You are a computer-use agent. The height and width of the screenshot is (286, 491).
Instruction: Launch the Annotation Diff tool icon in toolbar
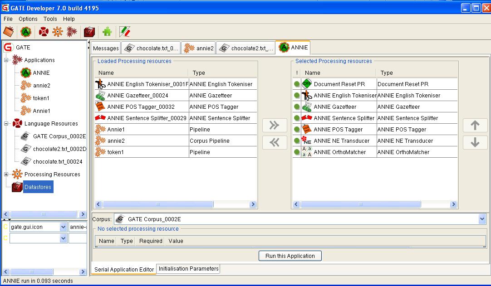125,32
